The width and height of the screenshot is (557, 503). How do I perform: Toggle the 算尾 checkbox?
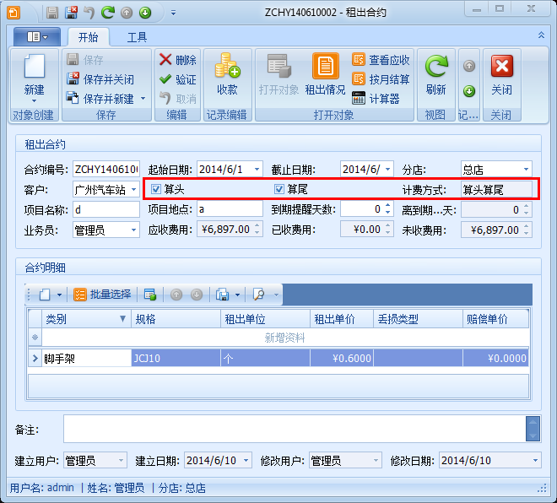click(279, 189)
